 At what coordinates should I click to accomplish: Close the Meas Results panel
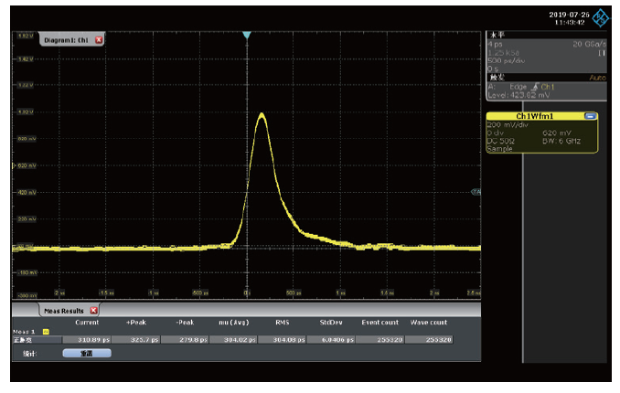tap(93, 311)
